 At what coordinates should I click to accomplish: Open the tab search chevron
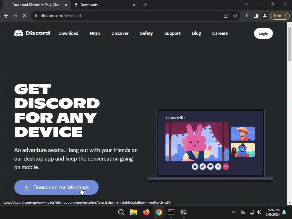(246, 4)
